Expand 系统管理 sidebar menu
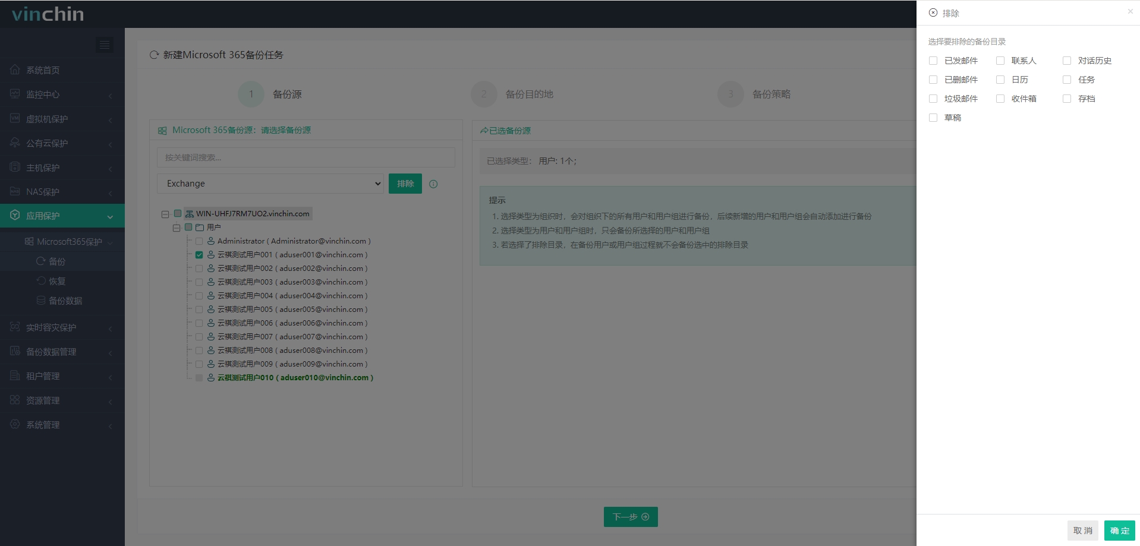This screenshot has height=546, width=1140. click(62, 425)
